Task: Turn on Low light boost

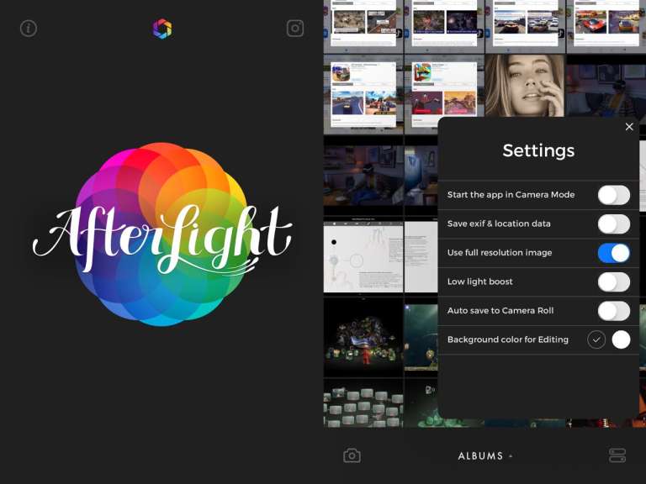Action: 613,281
